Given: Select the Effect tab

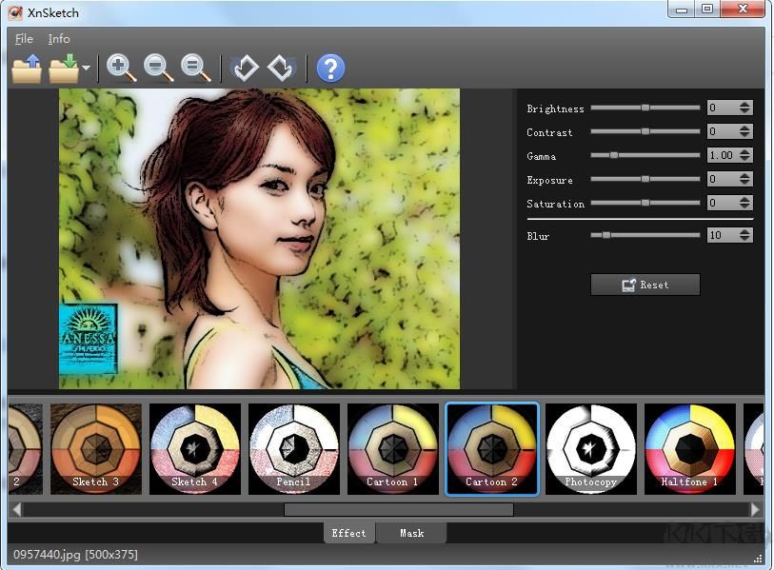Looking at the screenshot, I should [348, 533].
